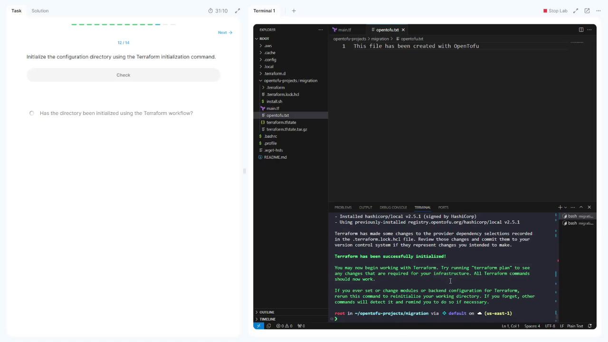The image size is (608, 342).
Task: Click the new terminal plus icon
Action: tap(560, 207)
